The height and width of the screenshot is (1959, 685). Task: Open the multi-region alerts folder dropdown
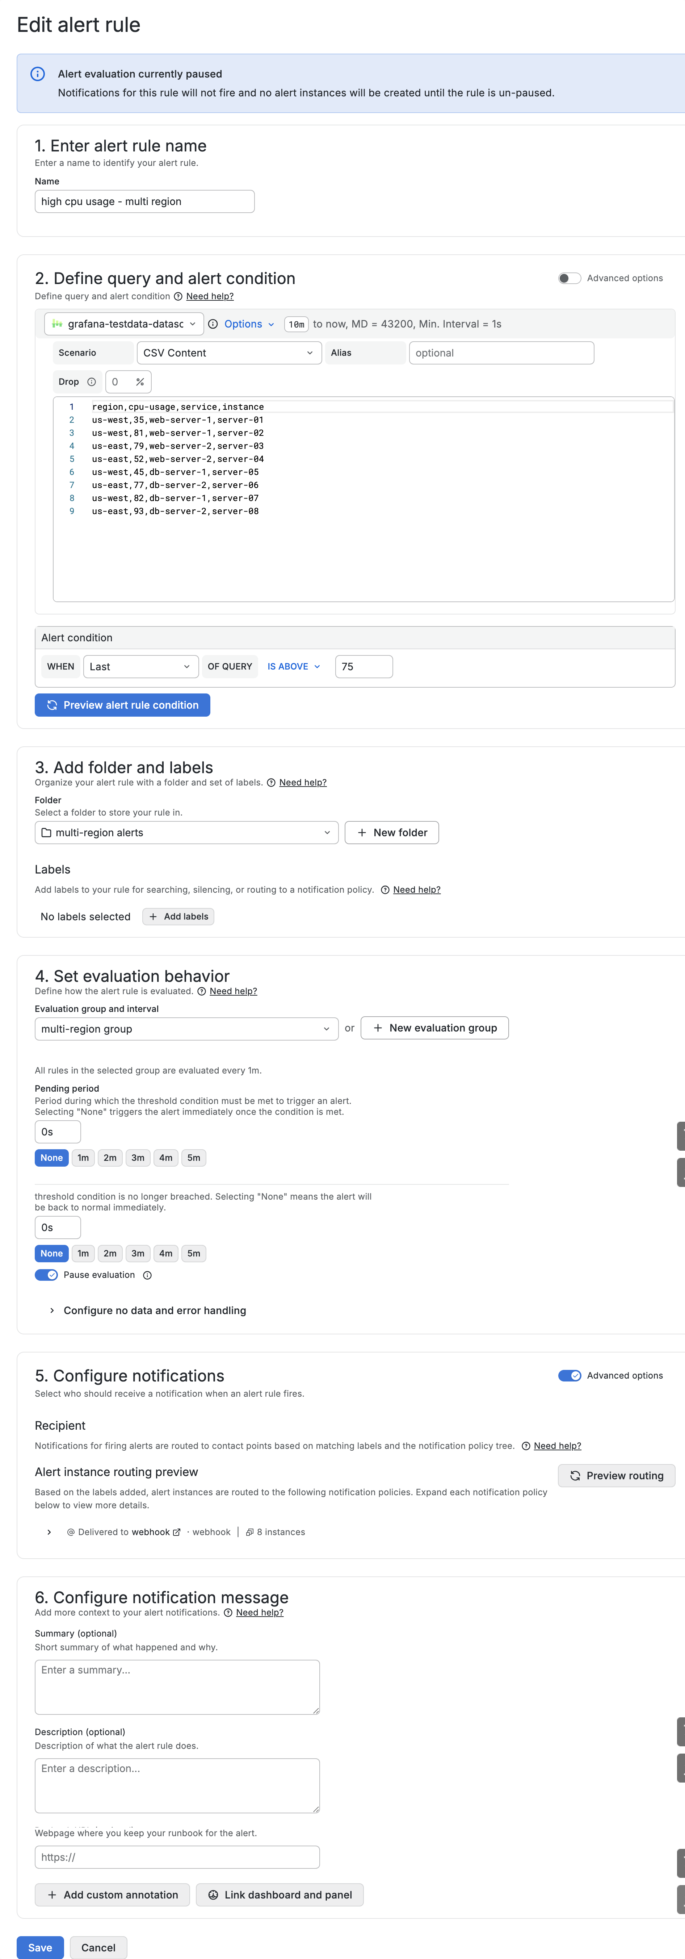click(186, 833)
